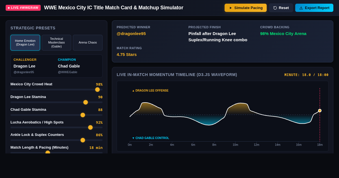Select the Arena Chaos preset
Screen dimensions: 339x178
point(88,43)
